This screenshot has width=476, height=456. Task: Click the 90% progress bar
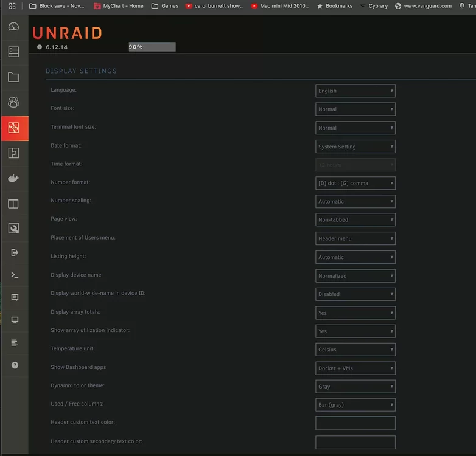(152, 47)
